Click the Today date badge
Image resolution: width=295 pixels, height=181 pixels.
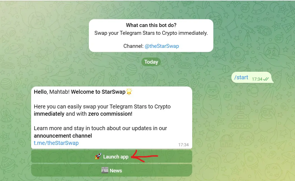(x=151, y=62)
